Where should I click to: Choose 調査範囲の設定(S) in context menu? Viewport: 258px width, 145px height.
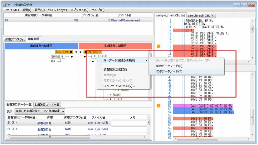coord(123,70)
